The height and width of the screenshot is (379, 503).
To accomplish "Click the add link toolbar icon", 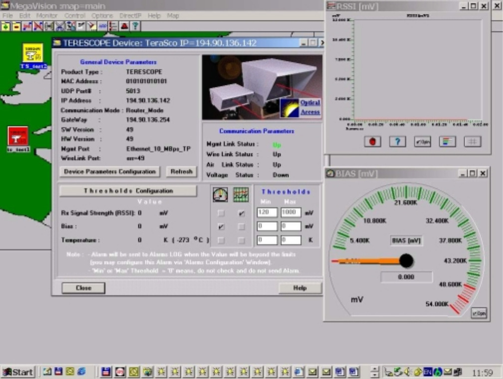I will point(27,26).
